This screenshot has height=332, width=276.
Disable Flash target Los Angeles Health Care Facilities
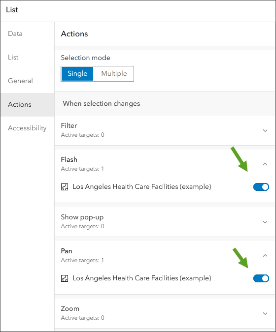click(261, 187)
